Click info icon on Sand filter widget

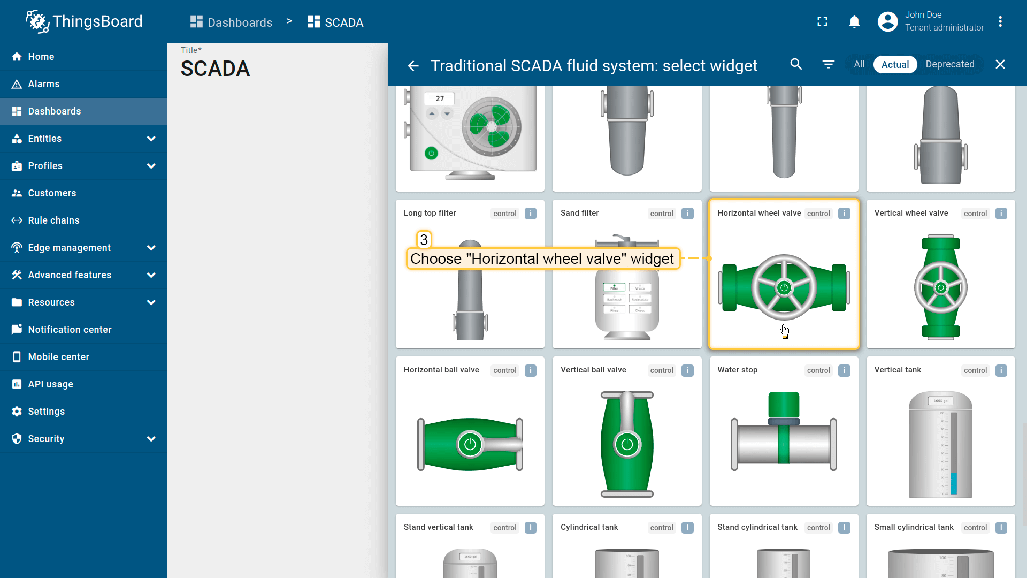687,214
